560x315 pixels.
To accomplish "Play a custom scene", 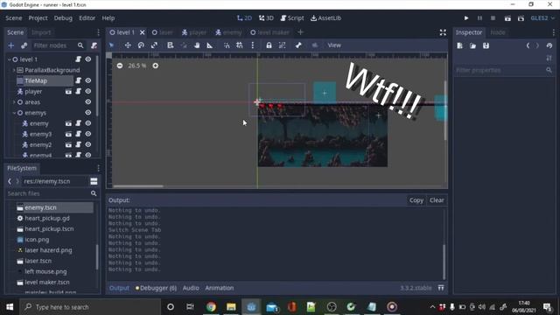I will pos(521,17).
